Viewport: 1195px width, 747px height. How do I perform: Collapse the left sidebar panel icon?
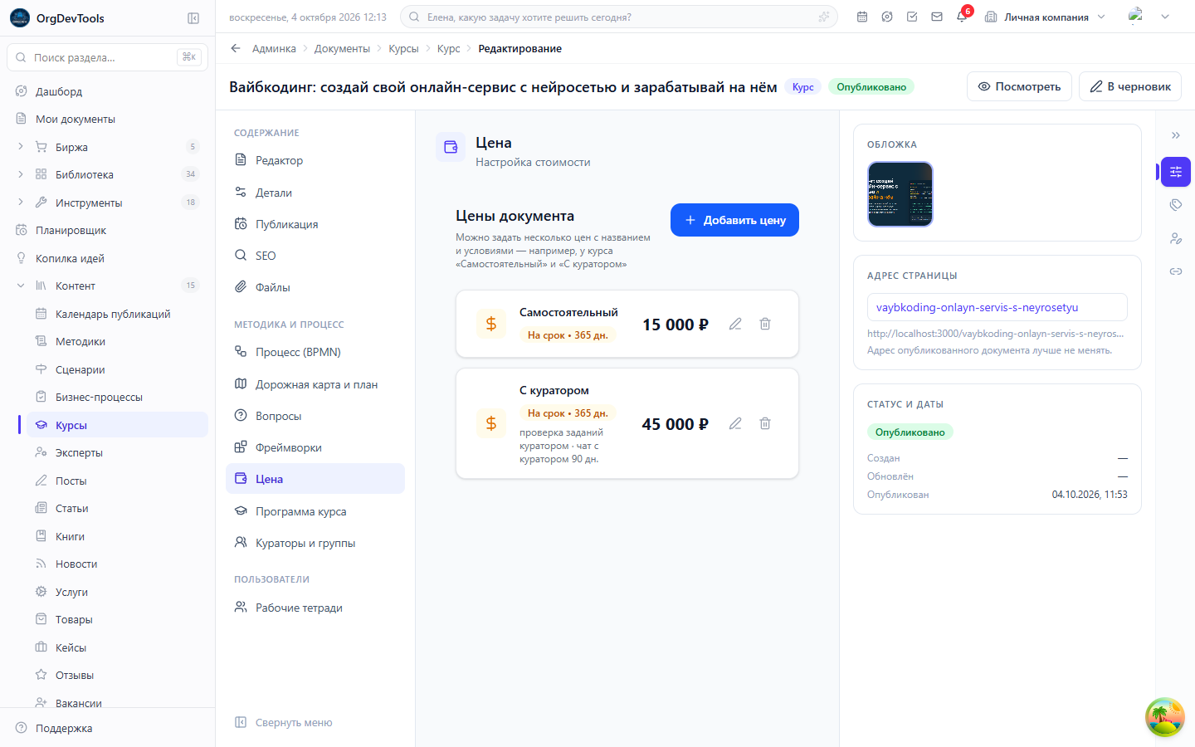(x=193, y=18)
